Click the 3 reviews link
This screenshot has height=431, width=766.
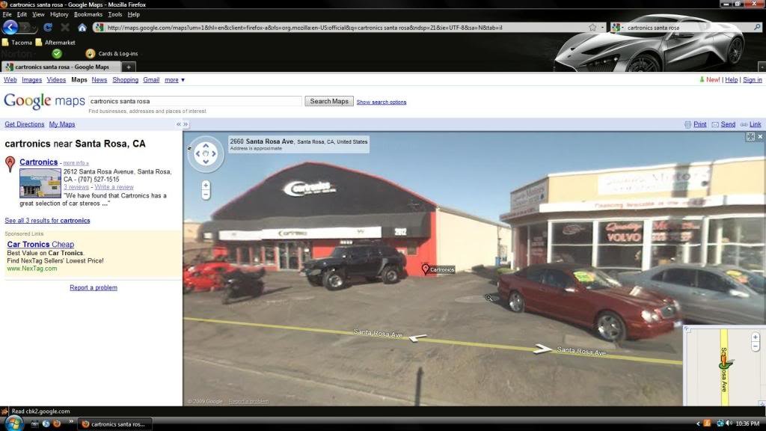pos(76,186)
